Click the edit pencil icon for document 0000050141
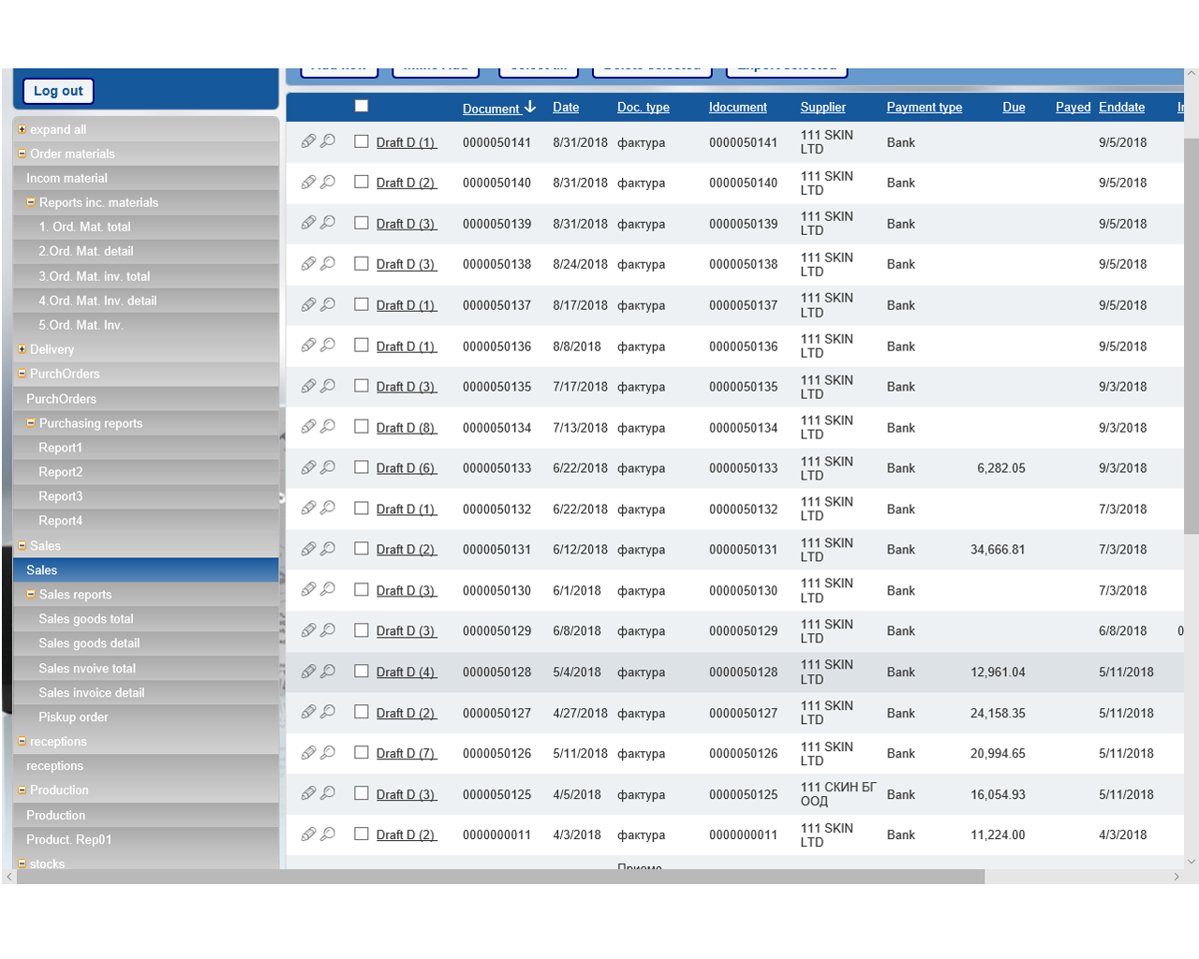Image resolution: width=1199 pixels, height=959 pixels. [308, 141]
